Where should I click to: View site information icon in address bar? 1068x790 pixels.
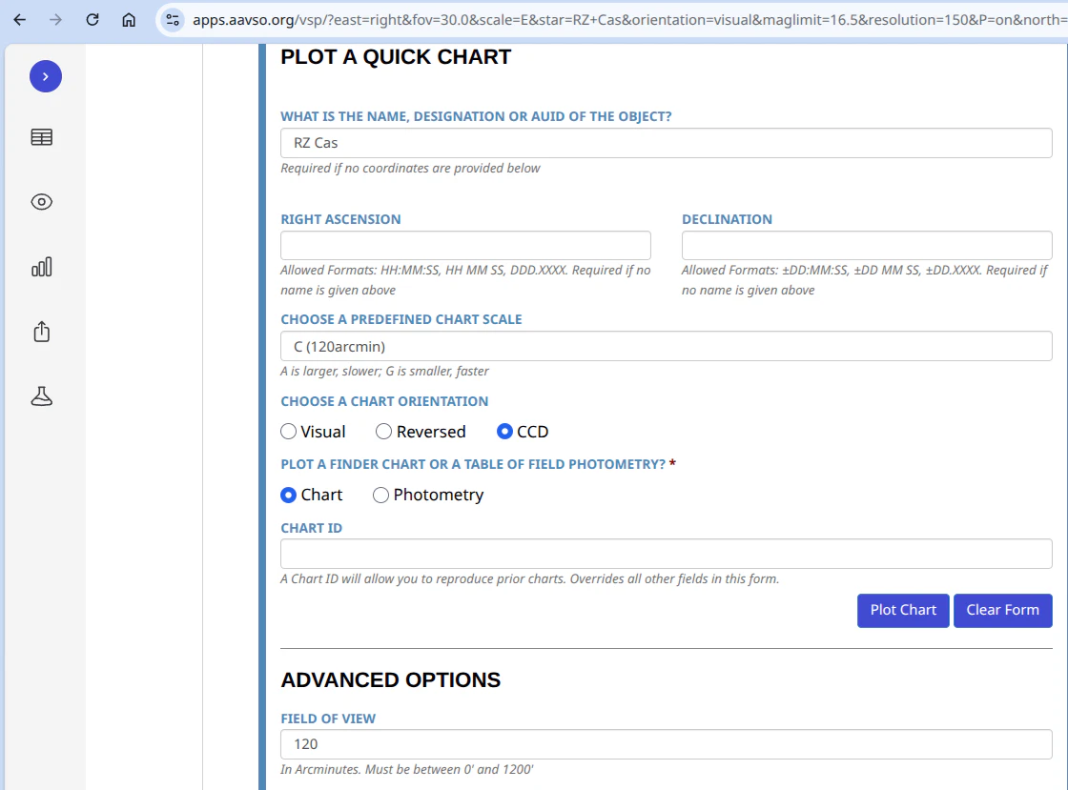coord(173,20)
